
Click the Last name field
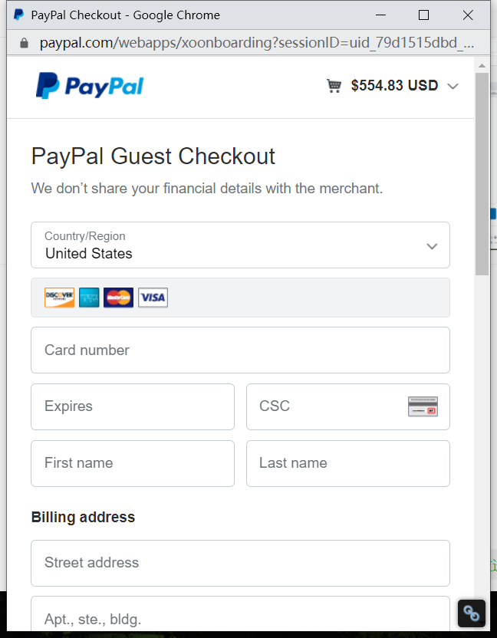347,463
